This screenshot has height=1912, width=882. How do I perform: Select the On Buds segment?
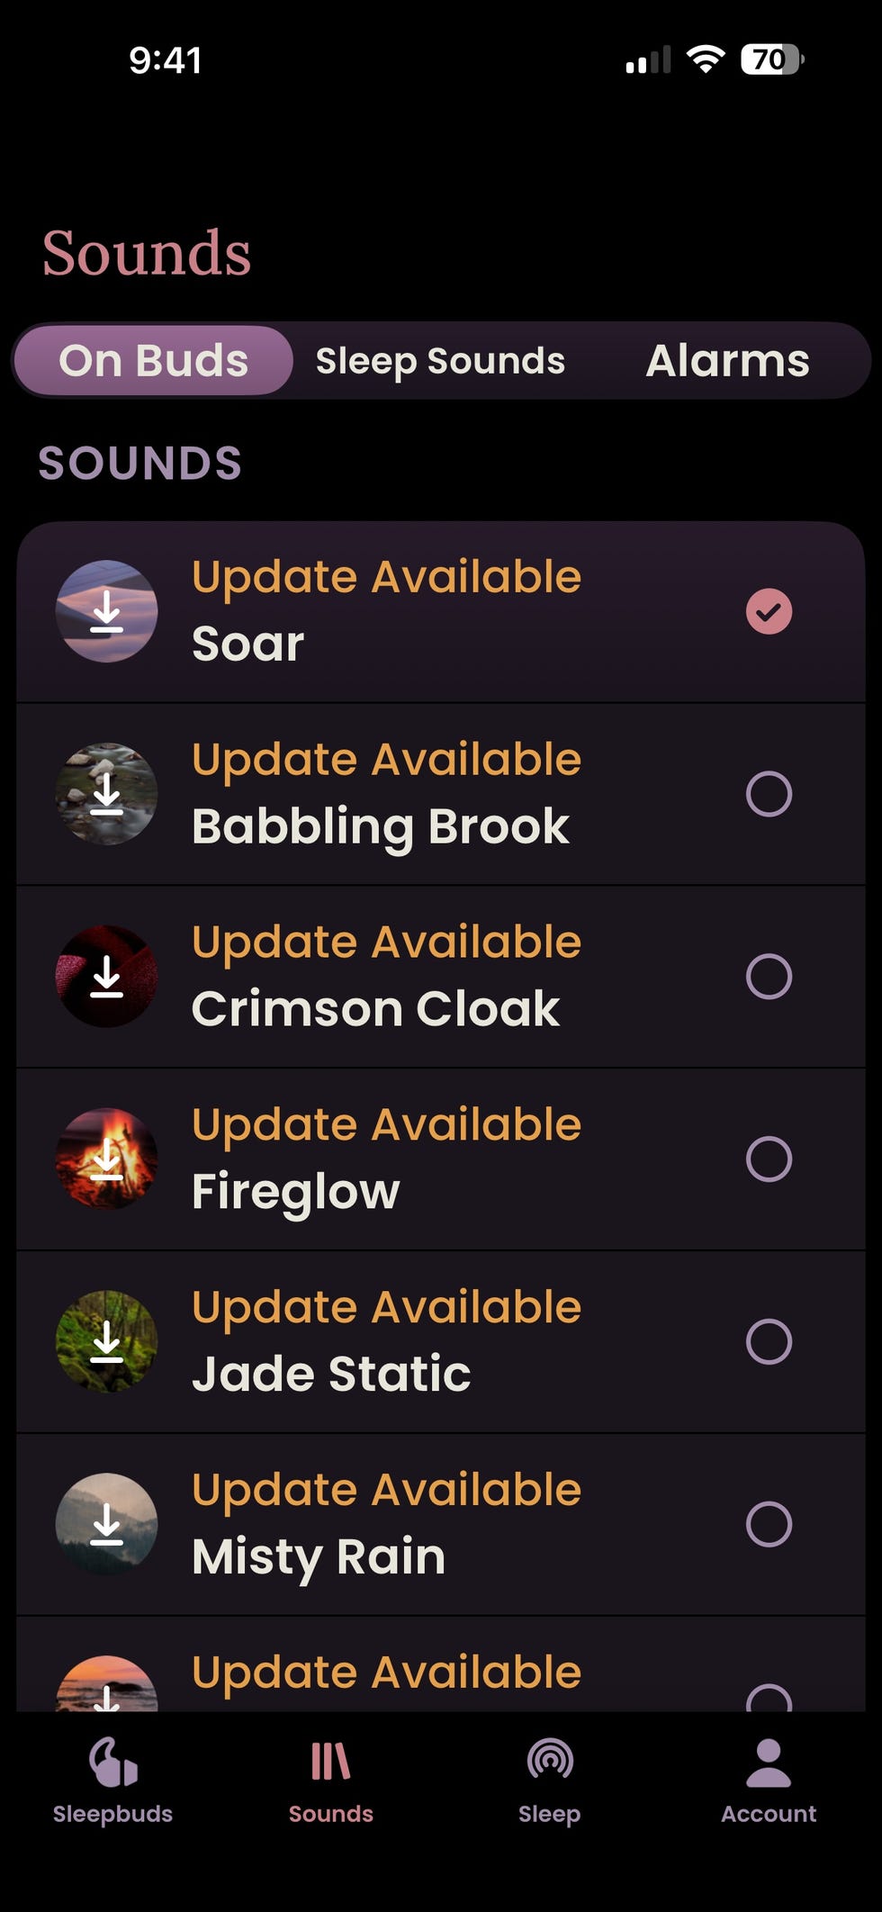(153, 360)
